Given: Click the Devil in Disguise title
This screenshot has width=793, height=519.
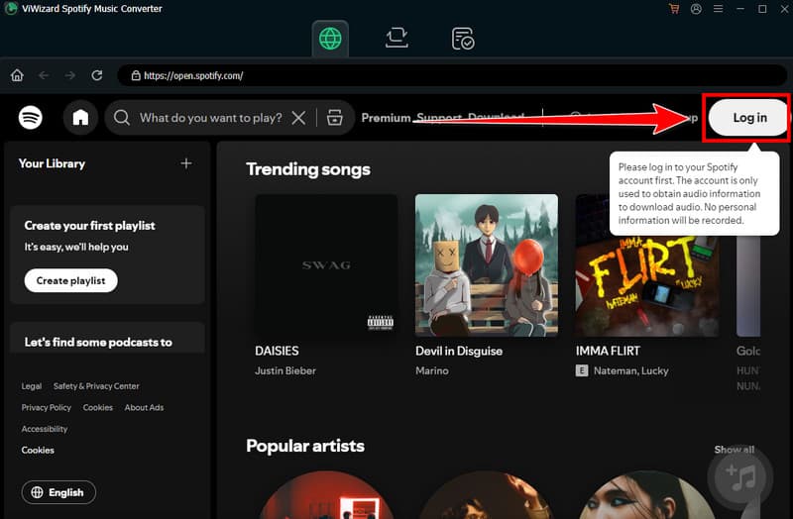Looking at the screenshot, I should (x=459, y=351).
